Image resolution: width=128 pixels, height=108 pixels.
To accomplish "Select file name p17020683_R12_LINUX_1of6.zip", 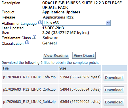I will pyautogui.click(x=29, y=77).
